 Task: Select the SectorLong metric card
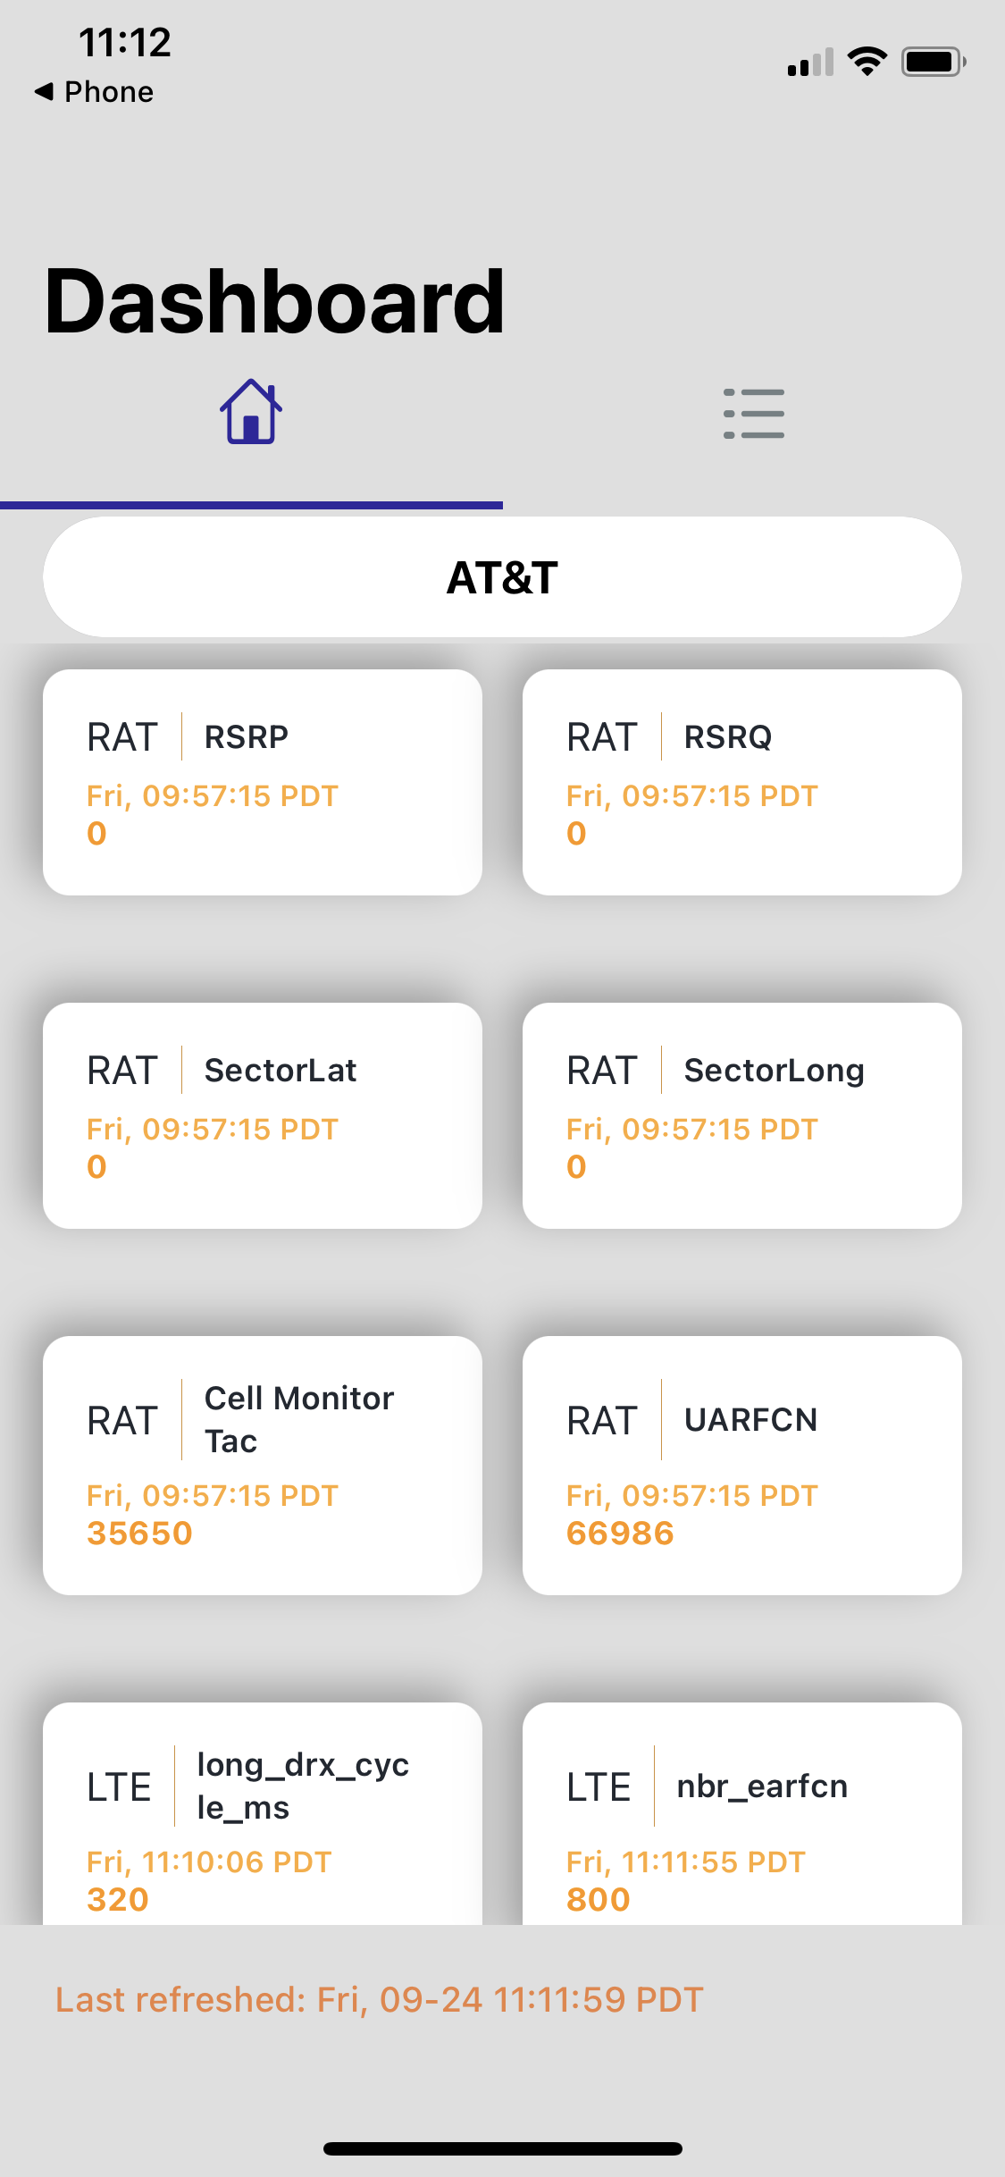coord(742,1115)
